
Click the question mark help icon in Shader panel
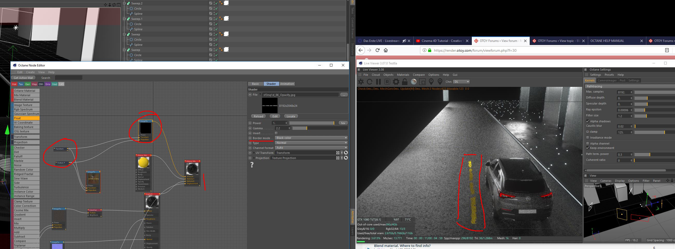tap(252, 165)
